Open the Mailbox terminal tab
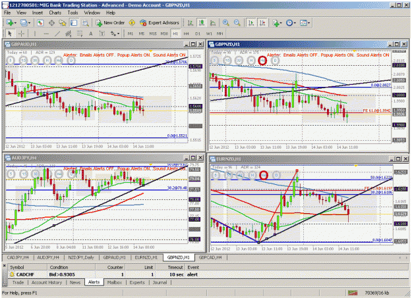This screenshot has height=298, width=412. pos(115,282)
